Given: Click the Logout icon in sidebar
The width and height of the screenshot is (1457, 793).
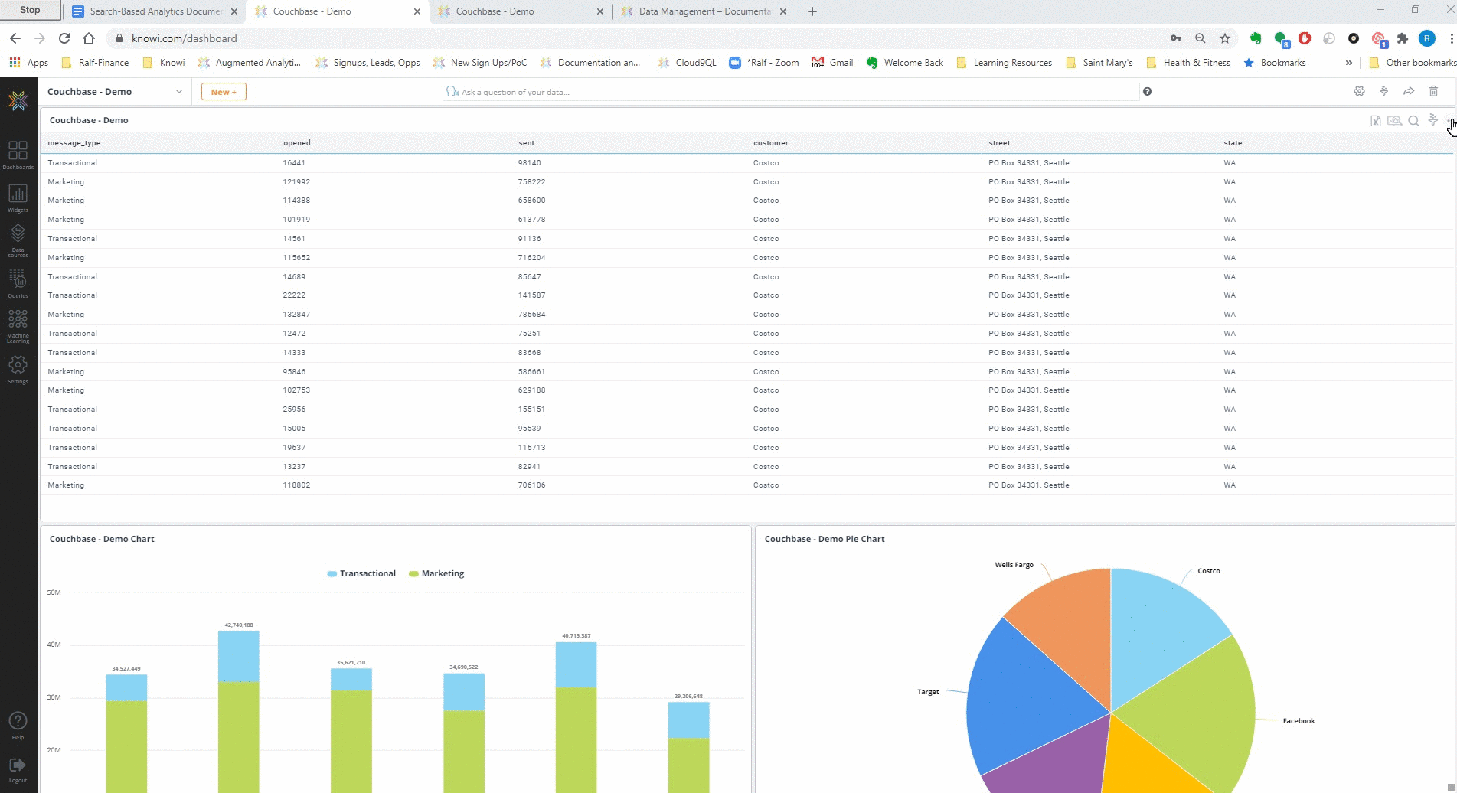Looking at the screenshot, I should [x=18, y=769].
